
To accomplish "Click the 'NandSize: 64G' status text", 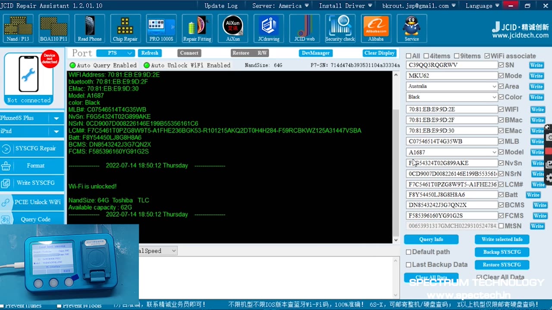I will click(263, 65).
